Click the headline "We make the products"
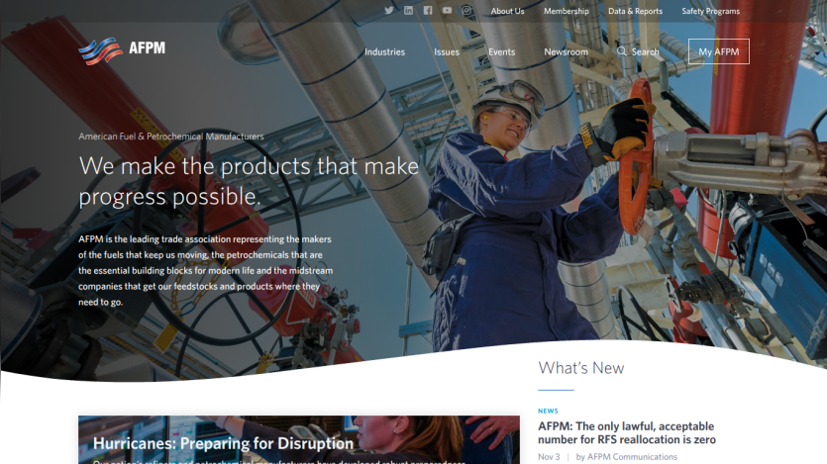Image resolution: width=827 pixels, height=464 pixels. [249, 181]
